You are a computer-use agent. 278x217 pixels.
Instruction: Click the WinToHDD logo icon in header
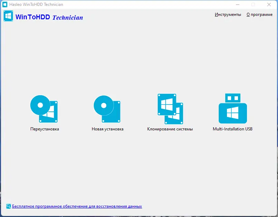click(x=8, y=16)
